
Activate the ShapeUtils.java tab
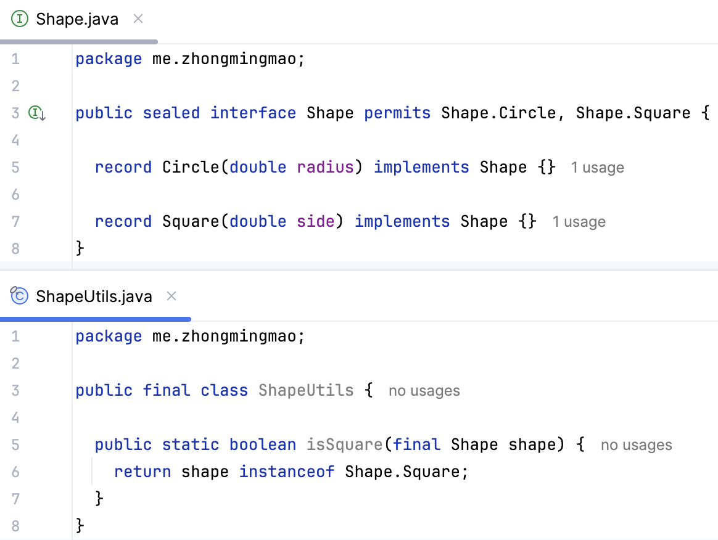[x=94, y=297]
